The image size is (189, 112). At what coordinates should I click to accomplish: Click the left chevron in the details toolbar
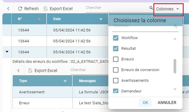tap(18, 71)
